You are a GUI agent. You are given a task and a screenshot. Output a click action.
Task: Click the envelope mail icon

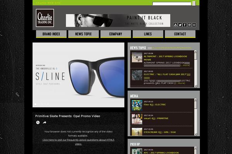pos(194,25)
